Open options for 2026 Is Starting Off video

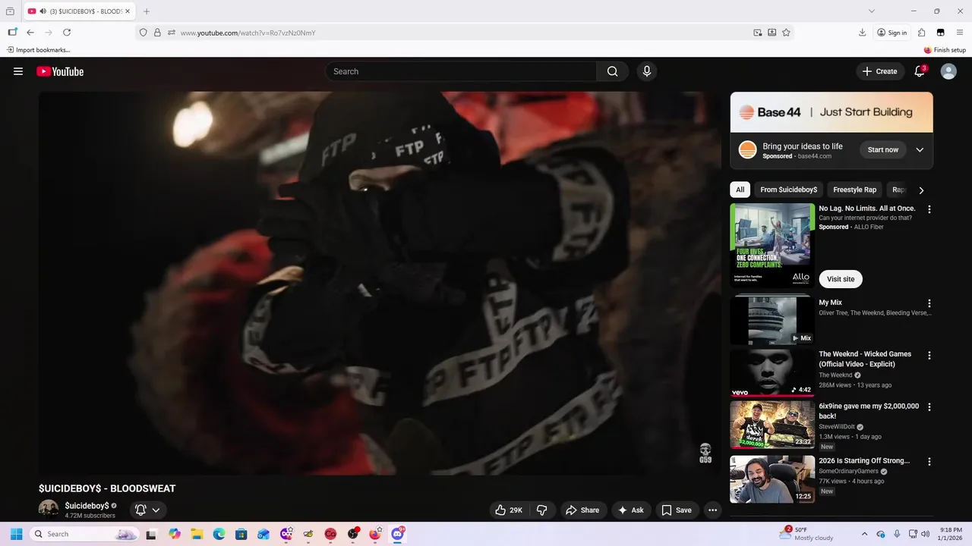pos(929,461)
